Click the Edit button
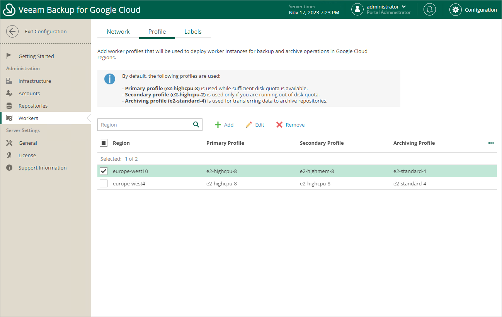 (255, 125)
